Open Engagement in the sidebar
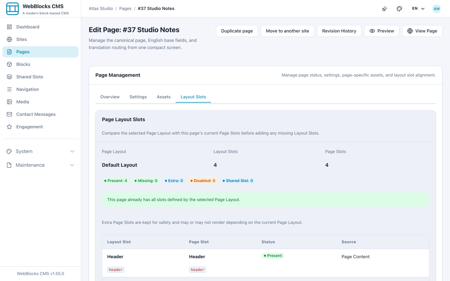The width and height of the screenshot is (450, 281). [40, 127]
